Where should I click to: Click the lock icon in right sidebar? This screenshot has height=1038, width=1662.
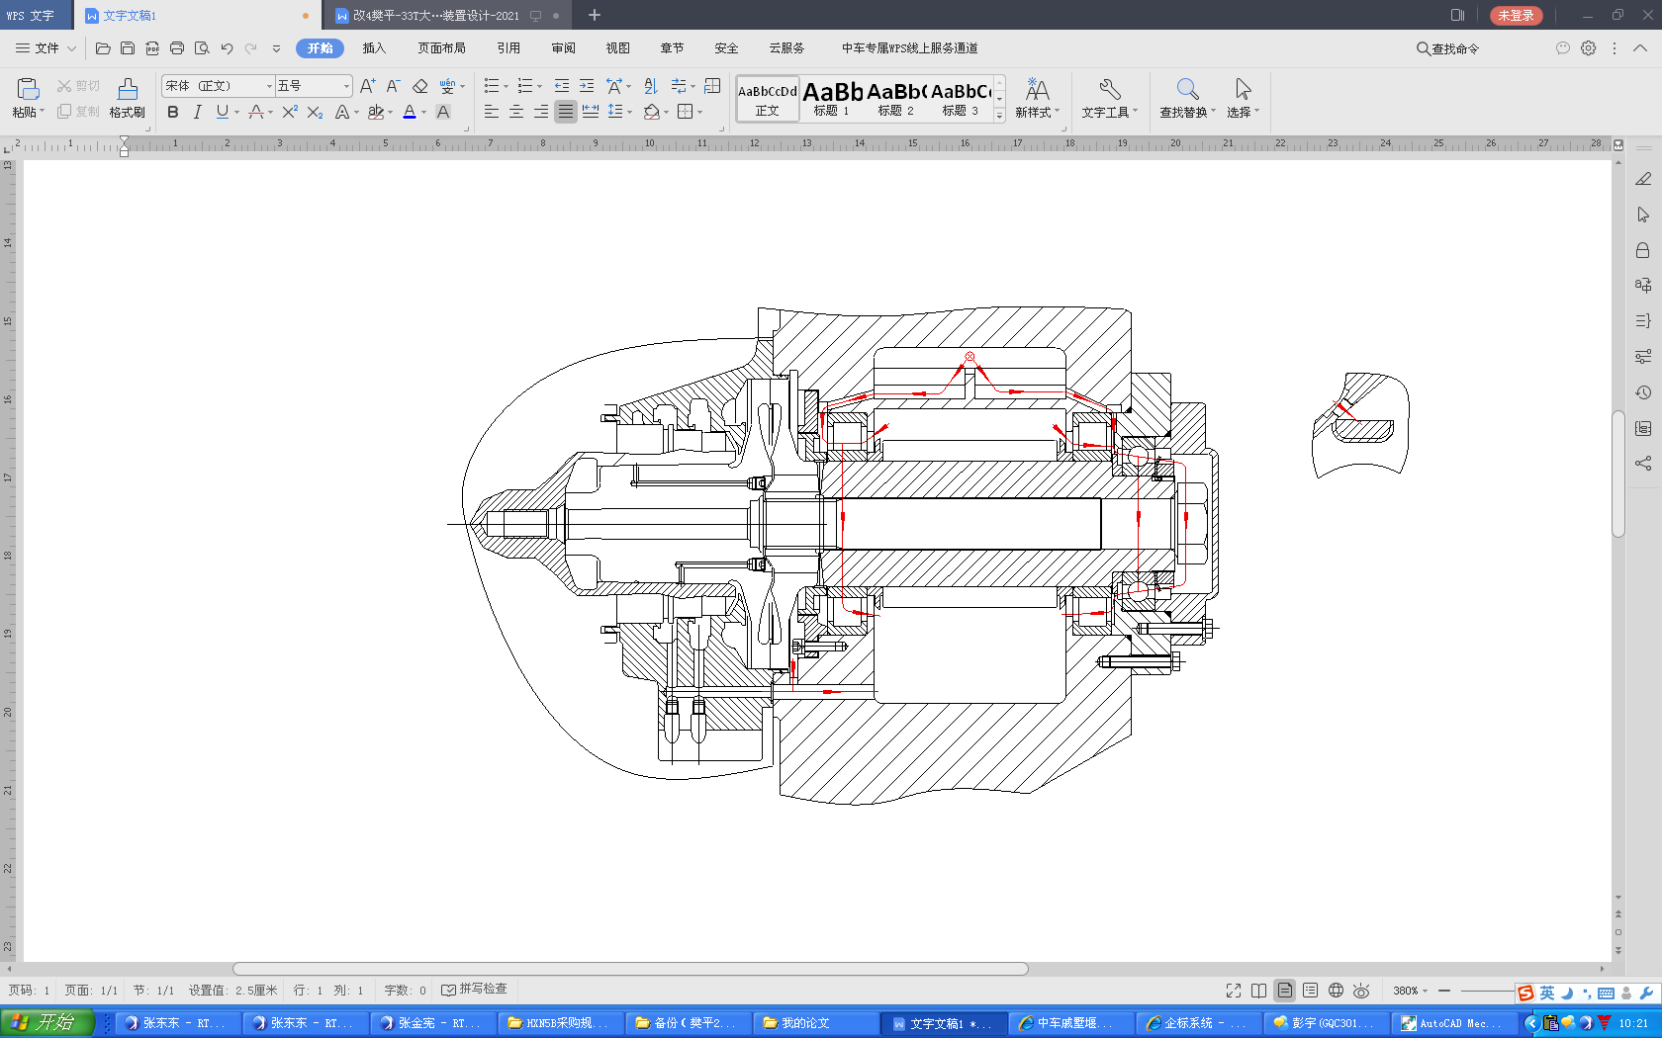pos(1643,250)
